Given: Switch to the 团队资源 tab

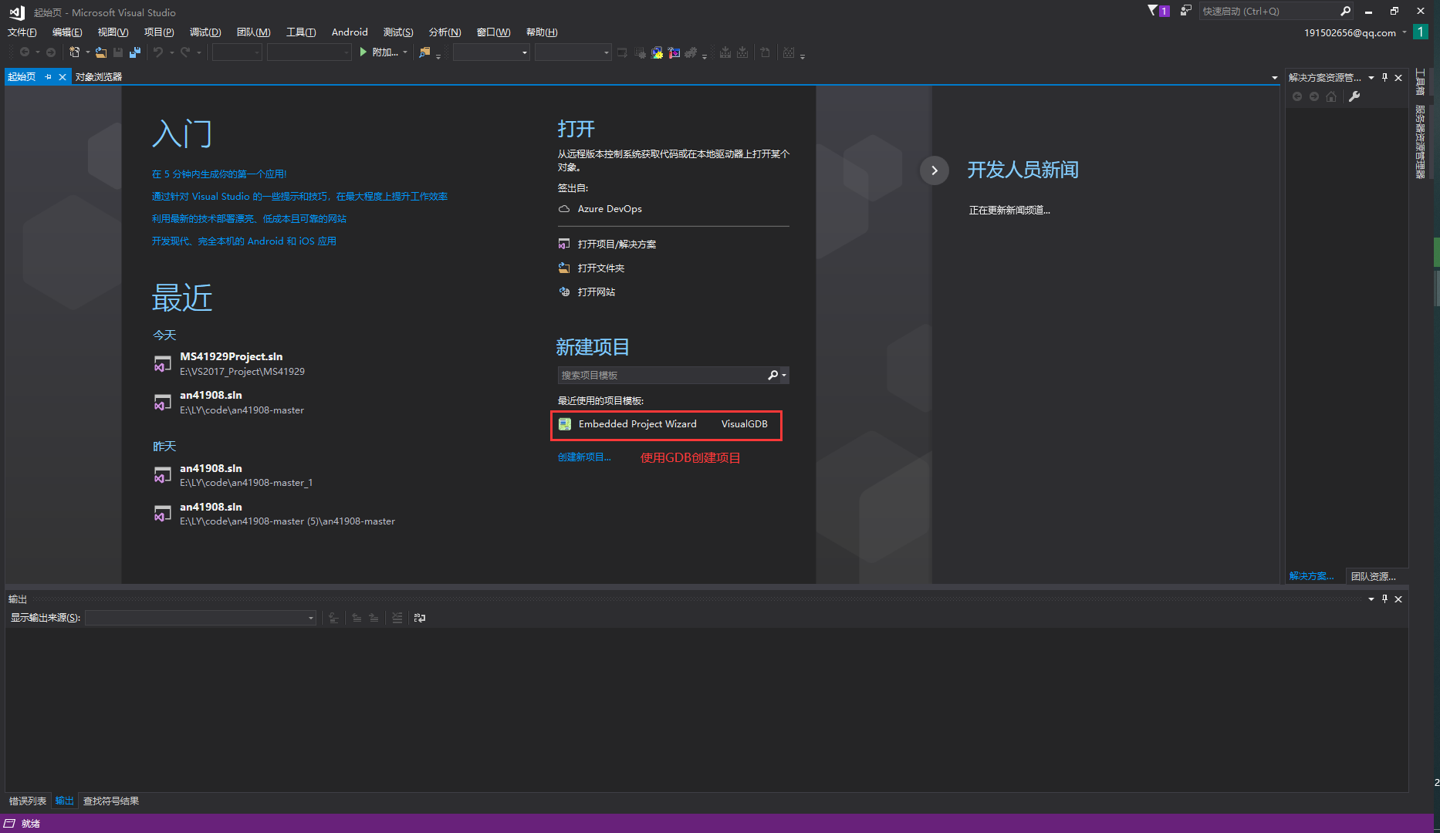Looking at the screenshot, I should click(x=1374, y=576).
